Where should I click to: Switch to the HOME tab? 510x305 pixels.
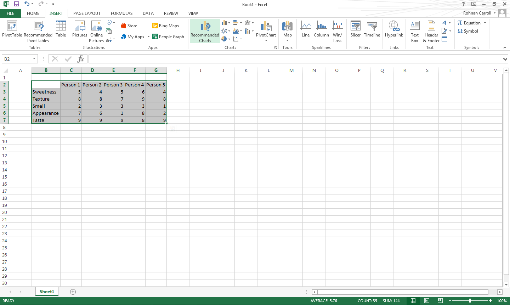(33, 13)
